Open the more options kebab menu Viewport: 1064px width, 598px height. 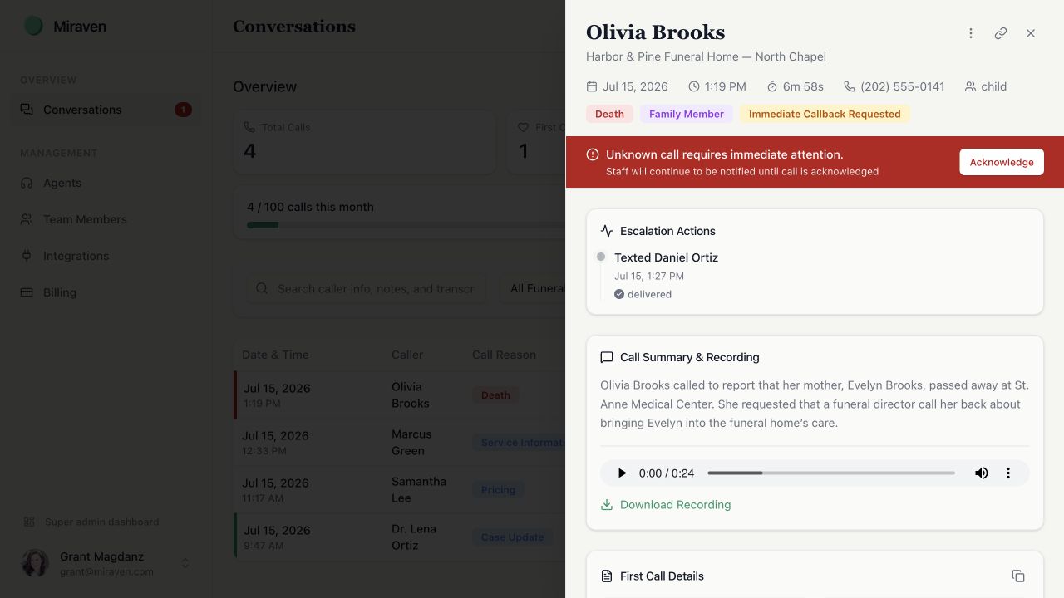[971, 33]
